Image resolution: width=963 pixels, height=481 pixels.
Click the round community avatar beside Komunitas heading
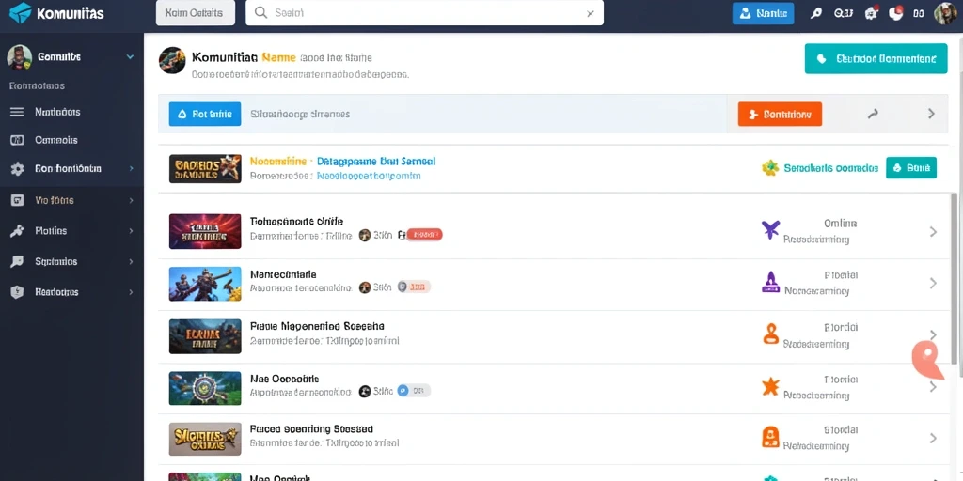pos(172,60)
